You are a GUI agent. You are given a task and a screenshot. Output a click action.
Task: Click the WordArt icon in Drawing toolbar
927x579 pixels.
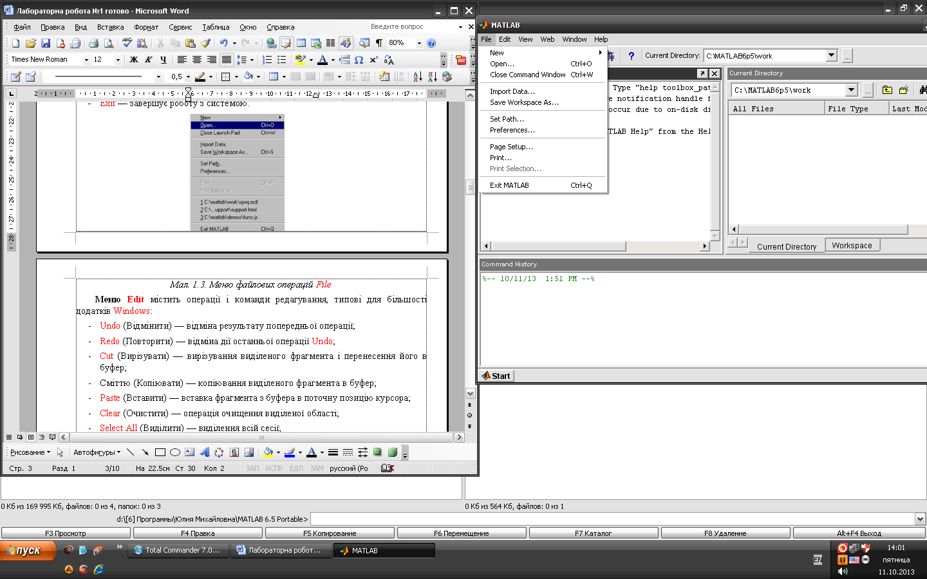tap(204, 452)
